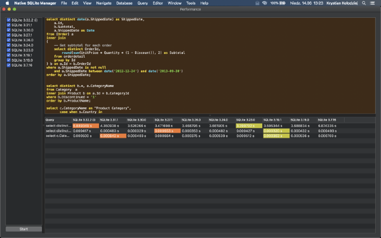Click inside the SQL query editor

click(x=210, y=65)
